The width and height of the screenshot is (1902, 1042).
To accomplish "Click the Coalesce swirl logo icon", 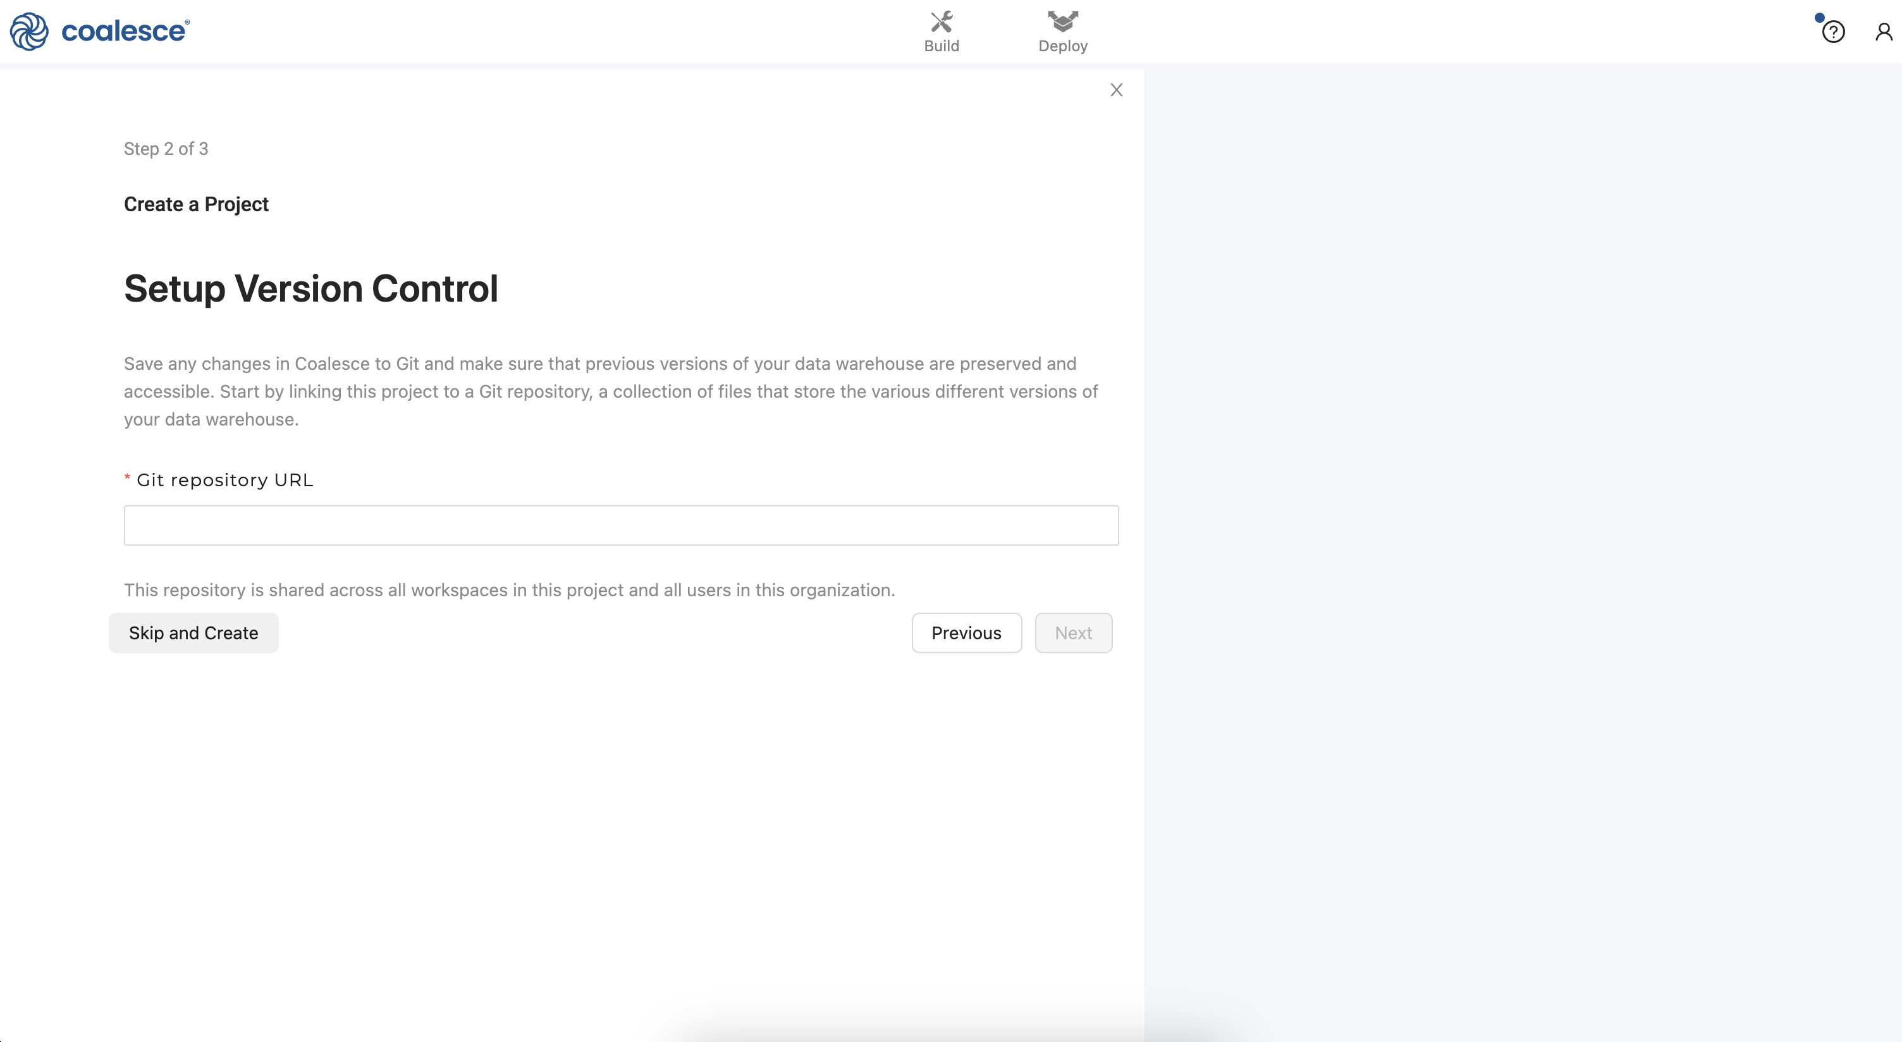I will click(x=29, y=31).
